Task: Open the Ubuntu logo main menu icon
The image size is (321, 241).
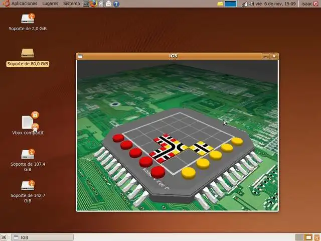Action: pyautogui.click(x=6, y=4)
